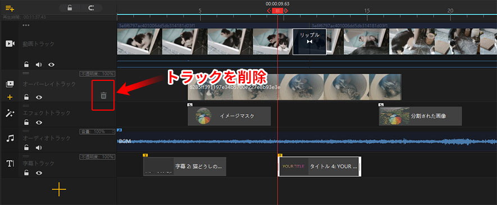
Task: Select the 字幕 2 subtitle clip
Action: pyautogui.click(x=184, y=166)
